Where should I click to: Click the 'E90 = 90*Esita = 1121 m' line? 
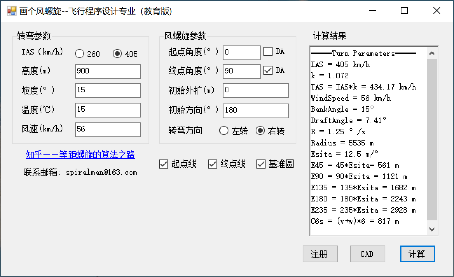coord(359,176)
